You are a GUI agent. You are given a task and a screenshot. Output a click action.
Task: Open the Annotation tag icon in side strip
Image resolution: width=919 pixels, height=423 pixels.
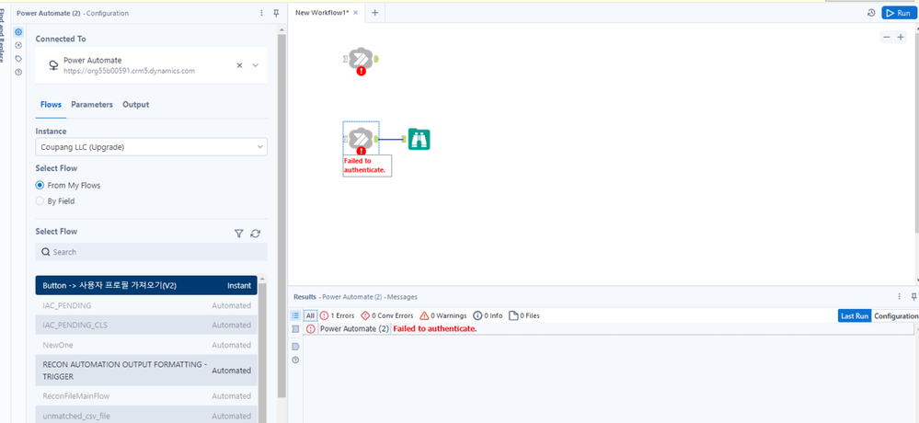18,59
